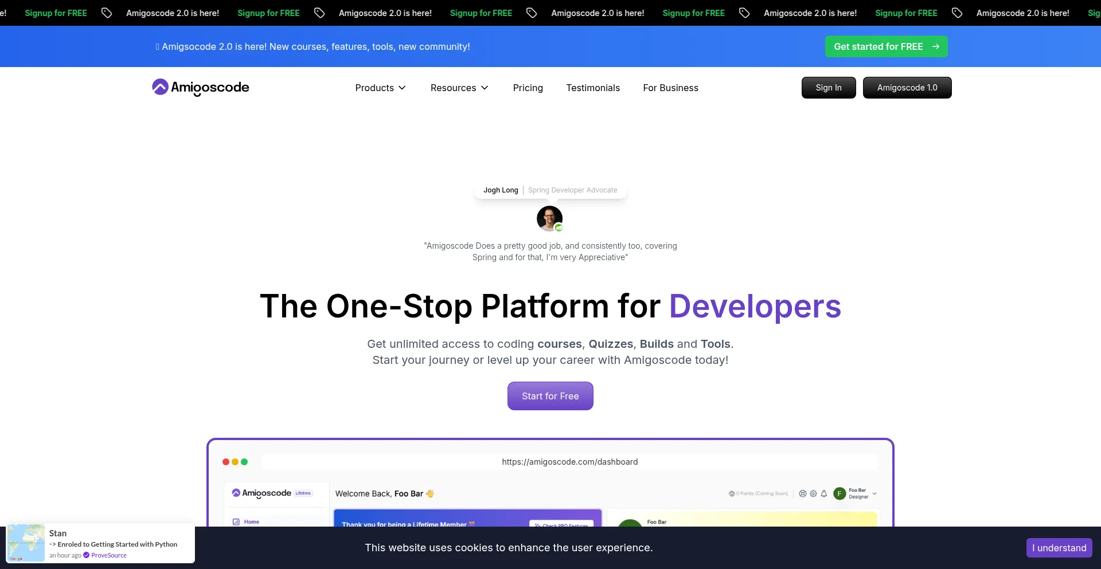Go to Testimonials
This screenshot has width=1101, height=569.
click(593, 88)
